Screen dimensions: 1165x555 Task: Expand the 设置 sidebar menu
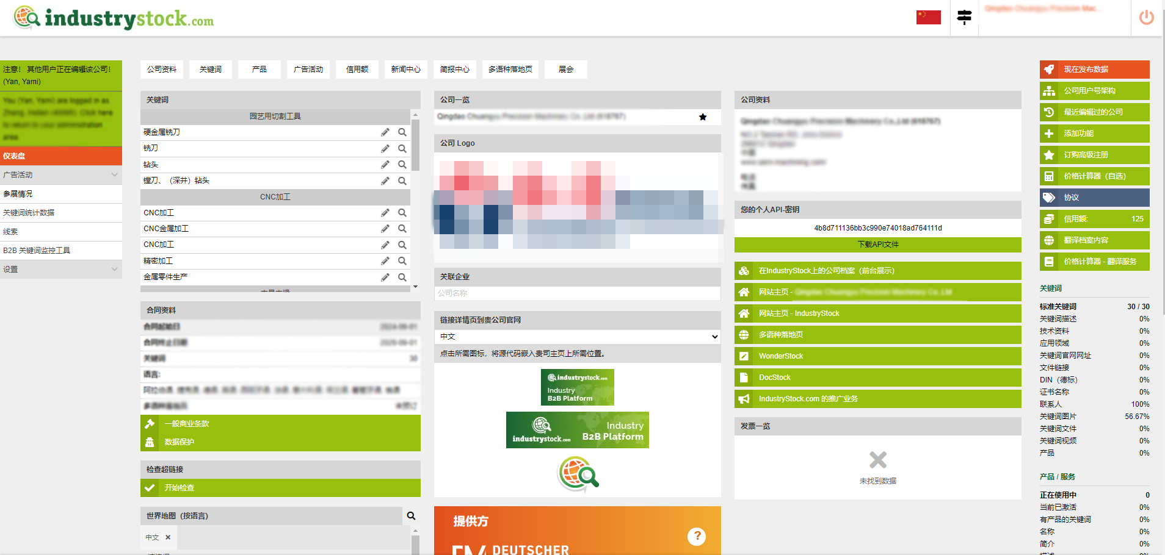[114, 269]
